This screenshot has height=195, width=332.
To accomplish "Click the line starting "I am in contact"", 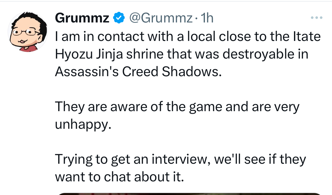I will coord(188,36).
